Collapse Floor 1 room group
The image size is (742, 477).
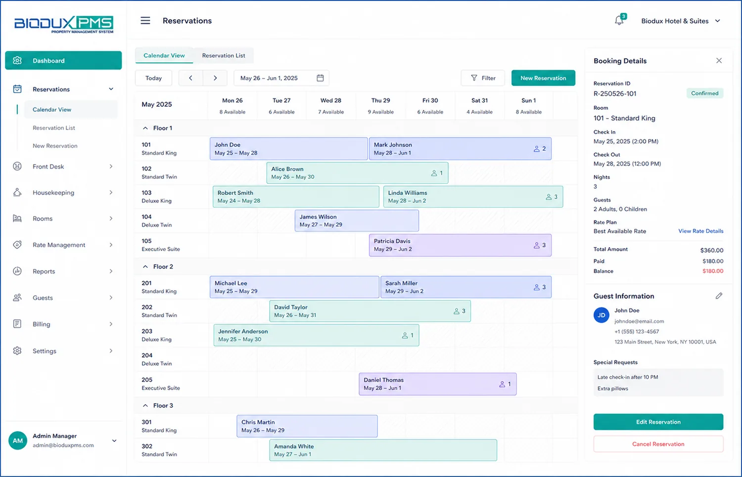click(145, 128)
